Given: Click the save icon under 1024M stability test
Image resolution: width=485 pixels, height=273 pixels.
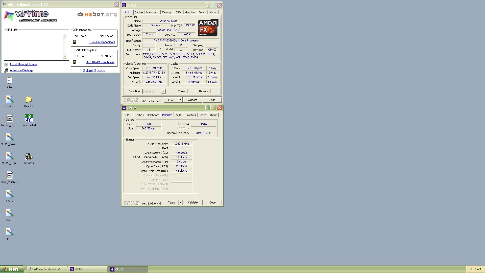Looking at the screenshot, I should 75,62.
